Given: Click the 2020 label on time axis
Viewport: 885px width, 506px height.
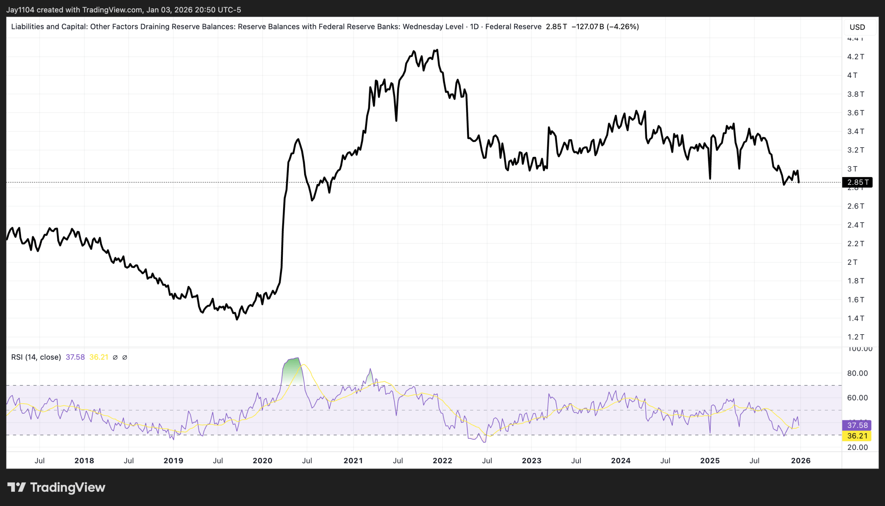Looking at the screenshot, I should click(262, 460).
